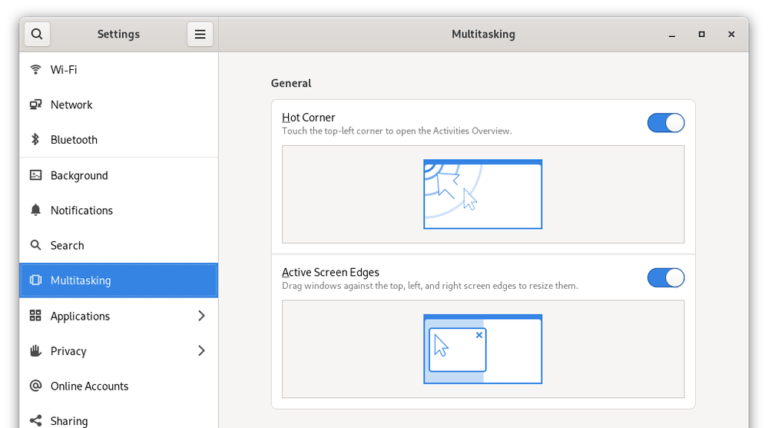
Task: Click the Notifications bell icon
Action: tap(35, 211)
